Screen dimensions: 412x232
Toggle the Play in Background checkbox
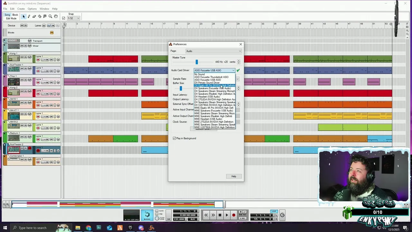pos(174,138)
